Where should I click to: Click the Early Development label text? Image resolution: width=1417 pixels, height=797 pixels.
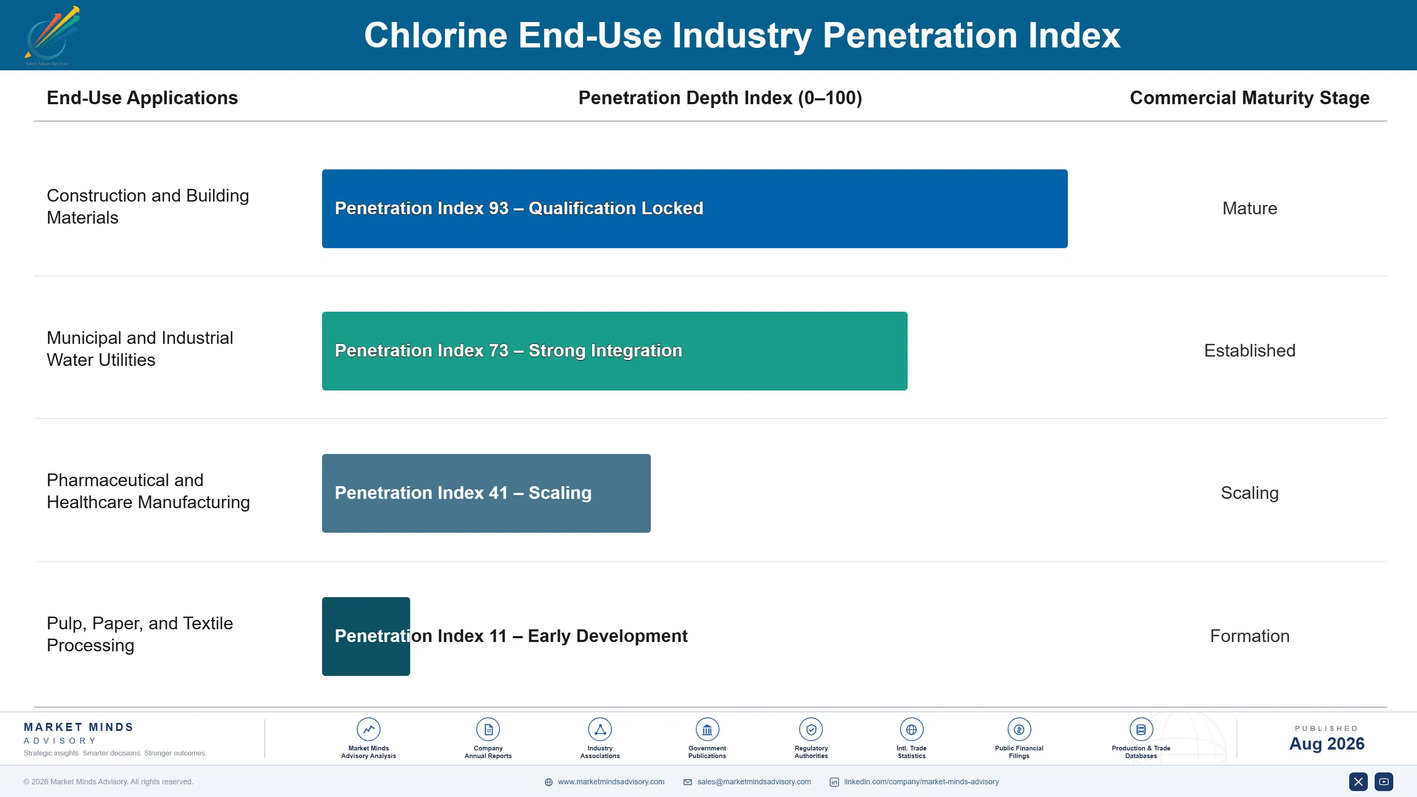pyautogui.click(x=607, y=636)
